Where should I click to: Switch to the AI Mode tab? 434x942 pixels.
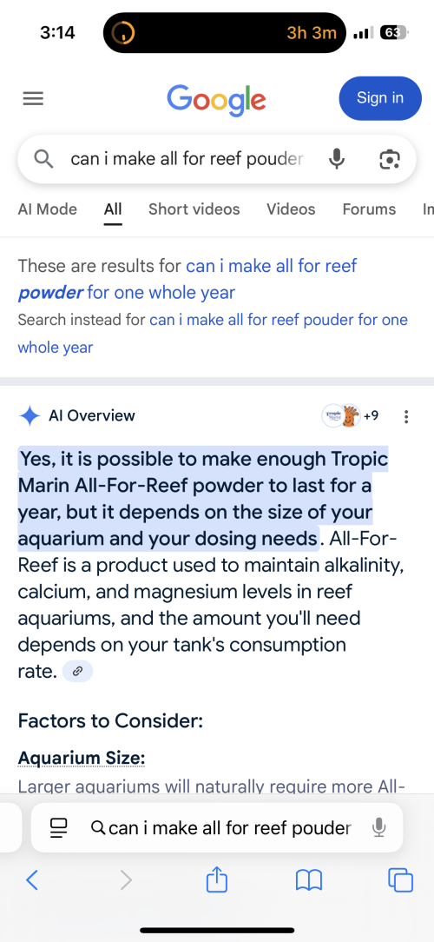click(x=48, y=209)
